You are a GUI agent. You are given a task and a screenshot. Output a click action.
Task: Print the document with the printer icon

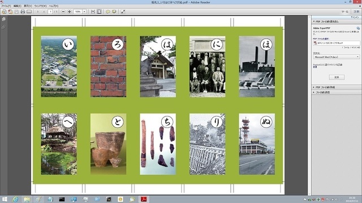[23, 11]
